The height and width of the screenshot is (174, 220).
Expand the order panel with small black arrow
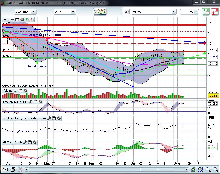(x=122, y=12)
